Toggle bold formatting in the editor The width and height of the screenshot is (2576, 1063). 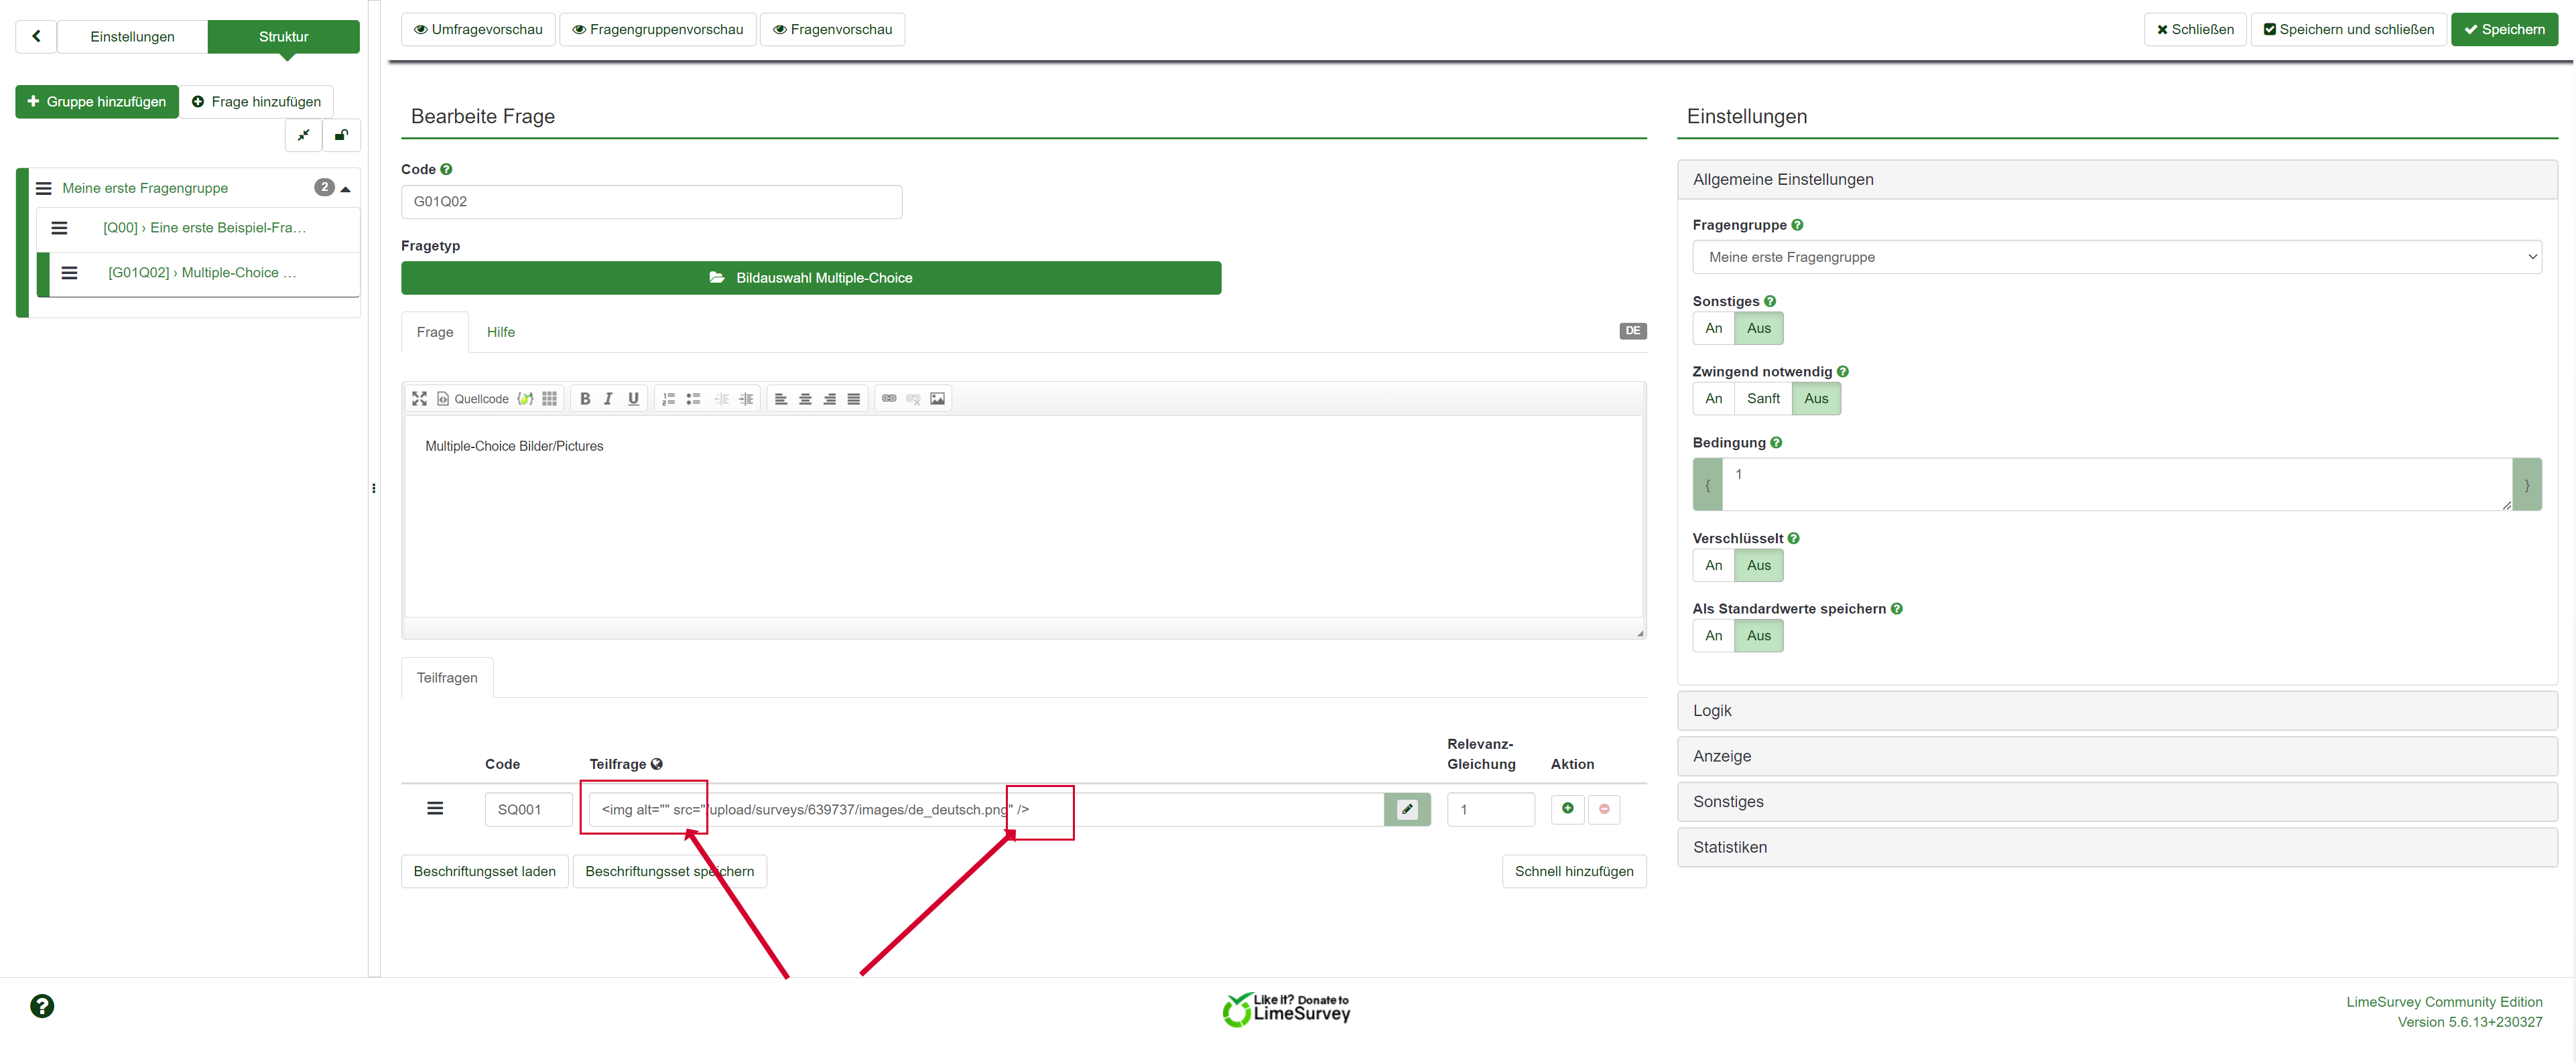pos(585,399)
